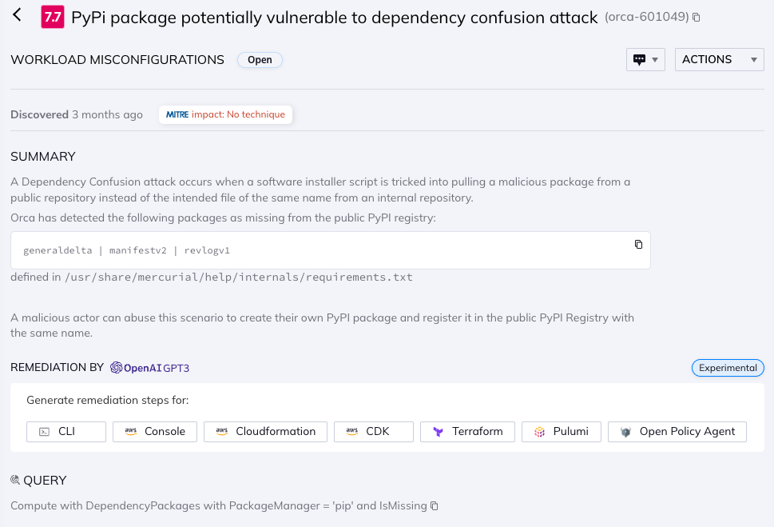Copy the alert ID orca-601049

(x=696, y=16)
